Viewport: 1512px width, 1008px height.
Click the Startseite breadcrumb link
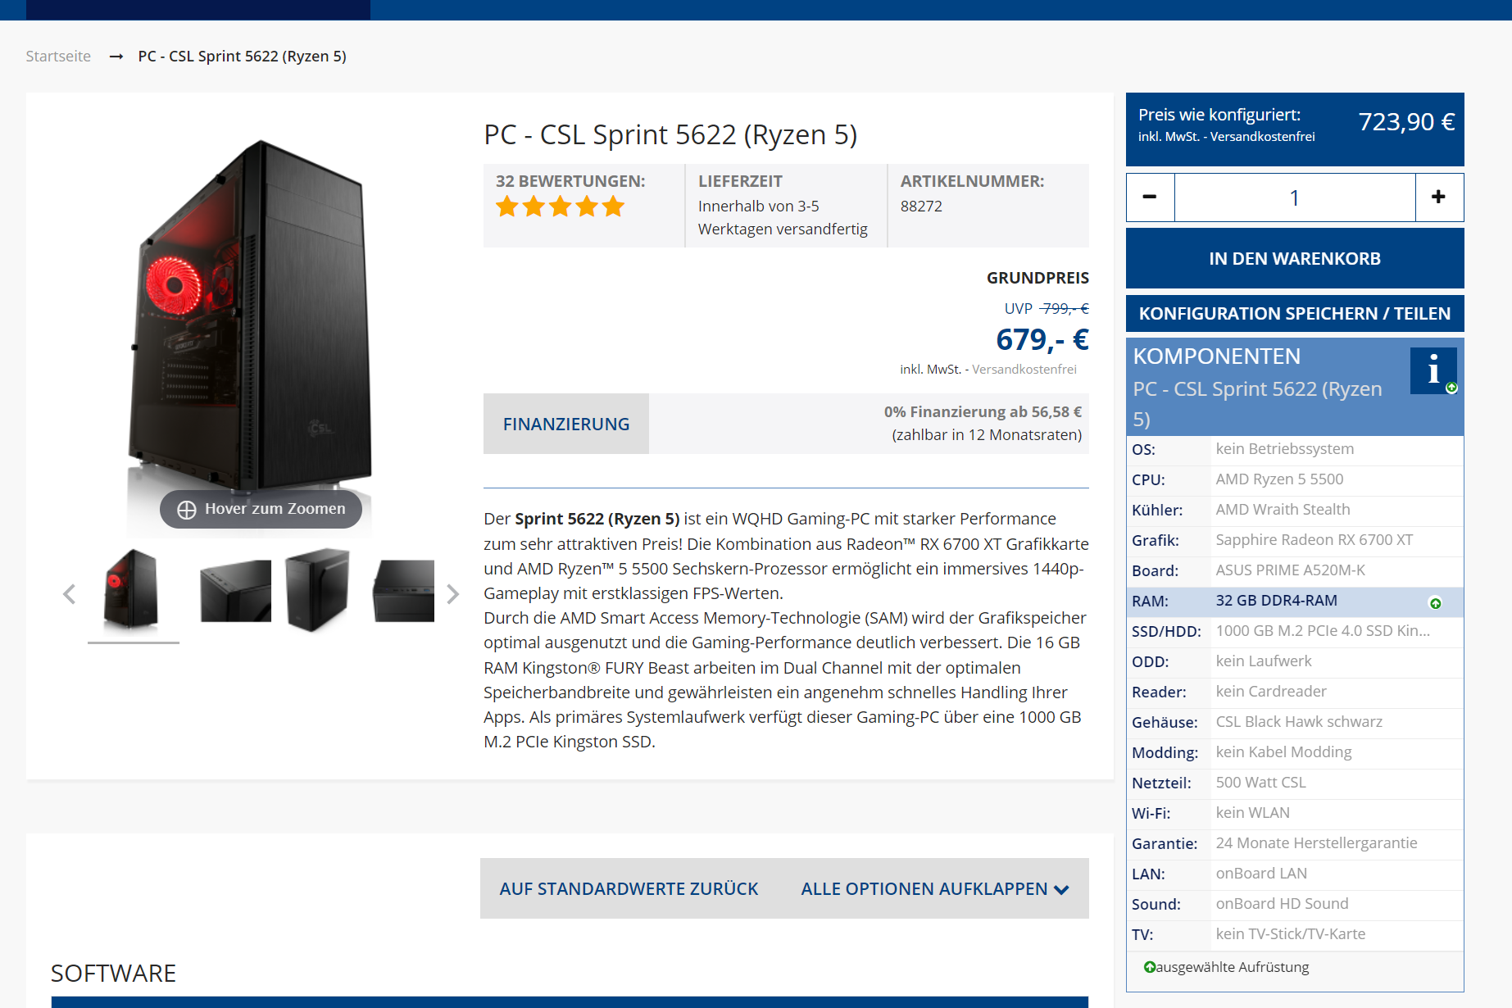(x=58, y=56)
